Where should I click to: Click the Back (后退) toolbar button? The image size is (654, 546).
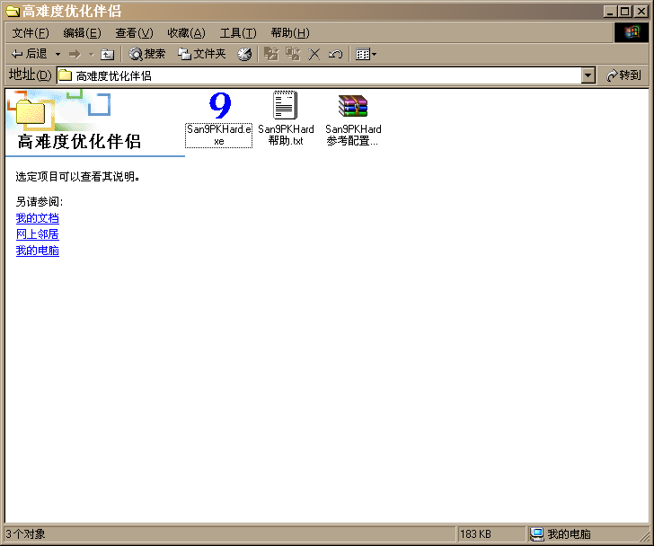click(x=29, y=54)
